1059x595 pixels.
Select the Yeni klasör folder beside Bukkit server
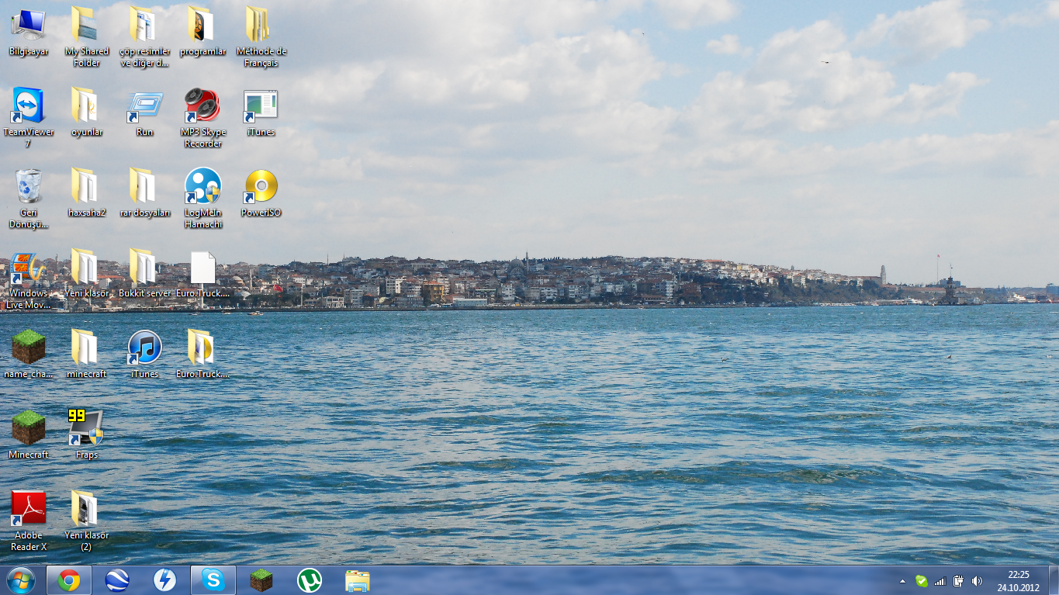(87, 274)
